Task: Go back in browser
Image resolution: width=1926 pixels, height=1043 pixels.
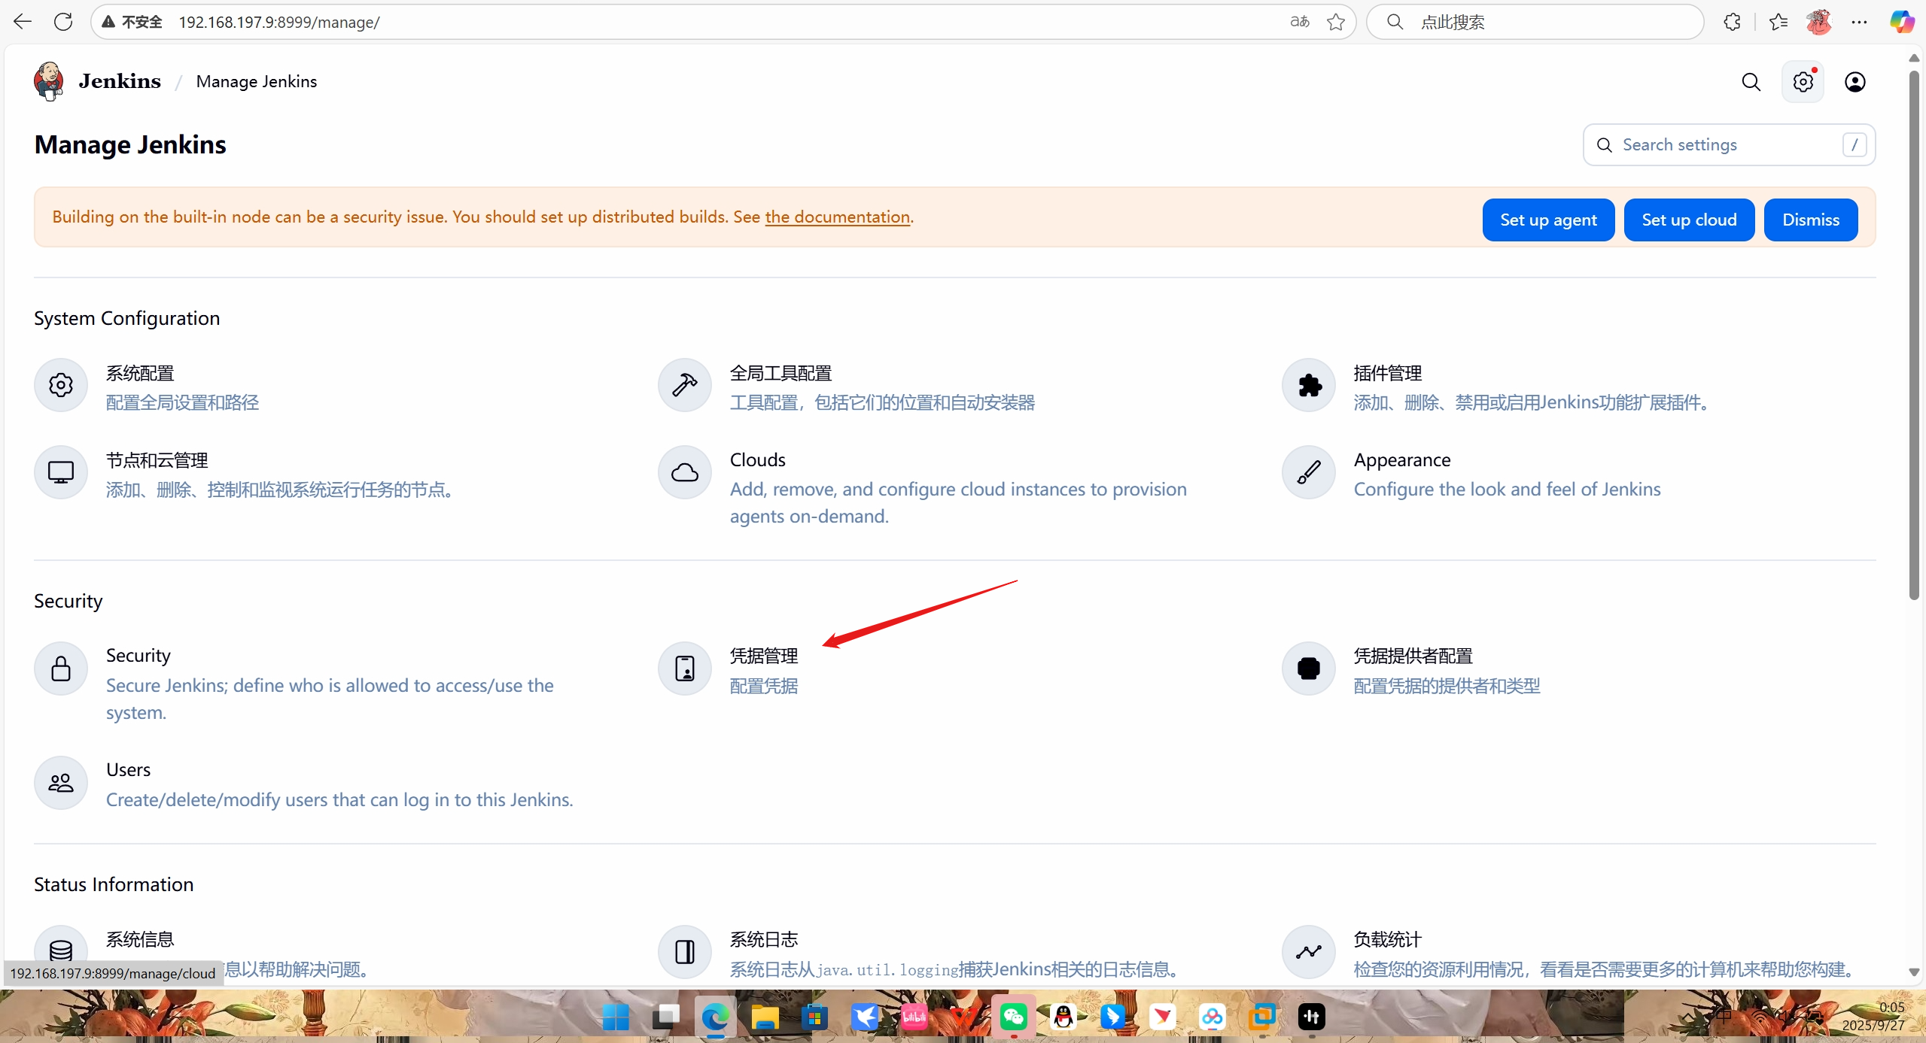Action: 23,22
